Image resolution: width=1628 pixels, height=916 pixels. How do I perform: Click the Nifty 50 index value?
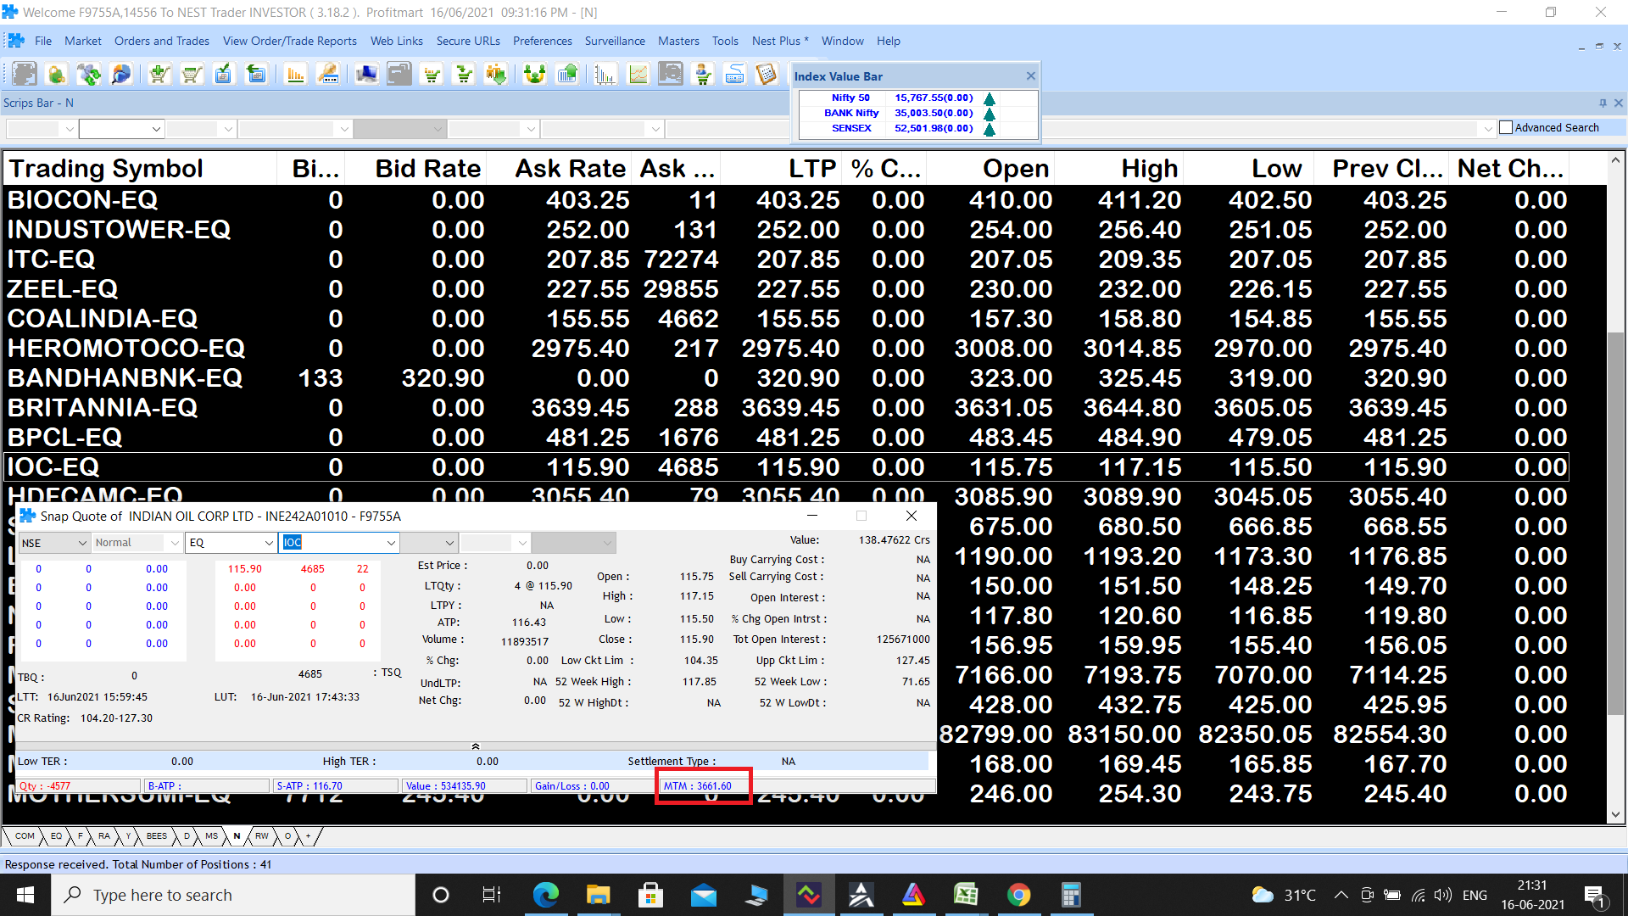[934, 98]
